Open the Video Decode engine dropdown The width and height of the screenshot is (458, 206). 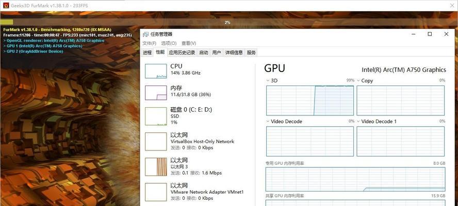[268, 122]
